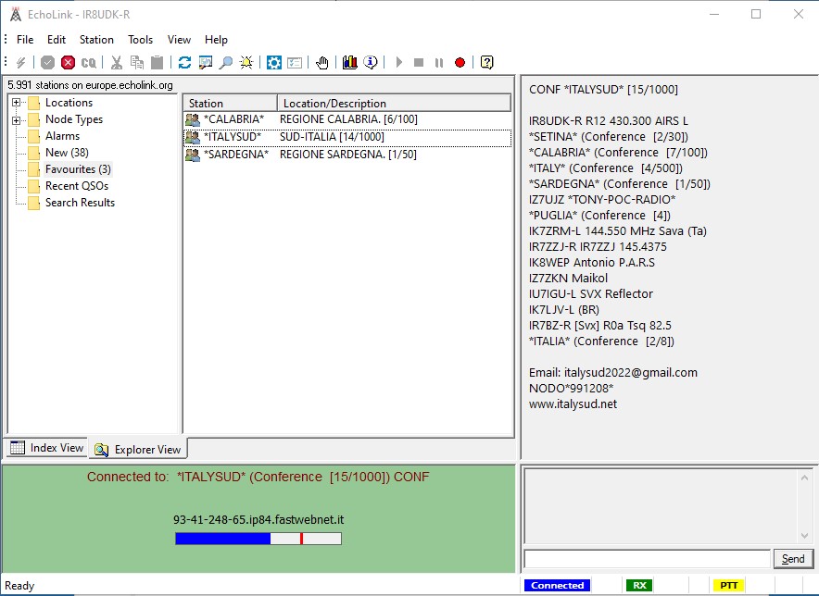This screenshot has height=596, width=819.
Task: Switch to the Index View tab
Action: 46,448
